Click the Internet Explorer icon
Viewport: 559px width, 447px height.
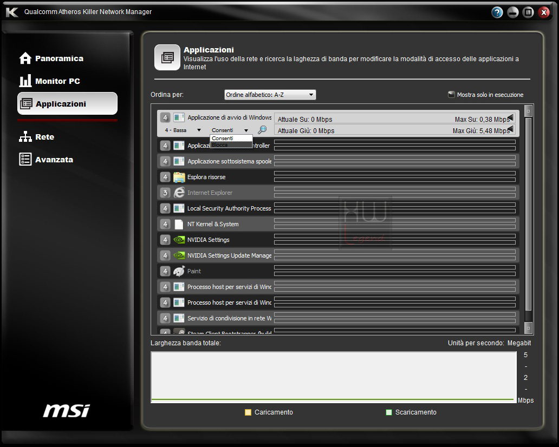179,193
